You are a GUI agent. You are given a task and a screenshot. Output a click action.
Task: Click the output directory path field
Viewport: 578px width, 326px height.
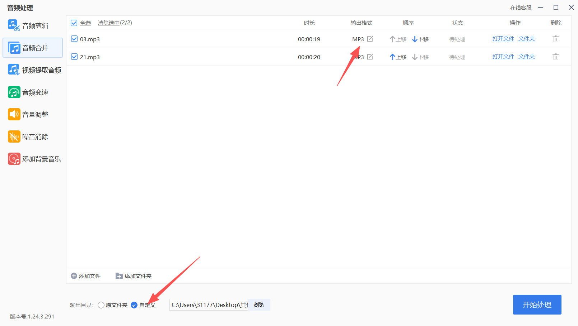click(209, 305)
